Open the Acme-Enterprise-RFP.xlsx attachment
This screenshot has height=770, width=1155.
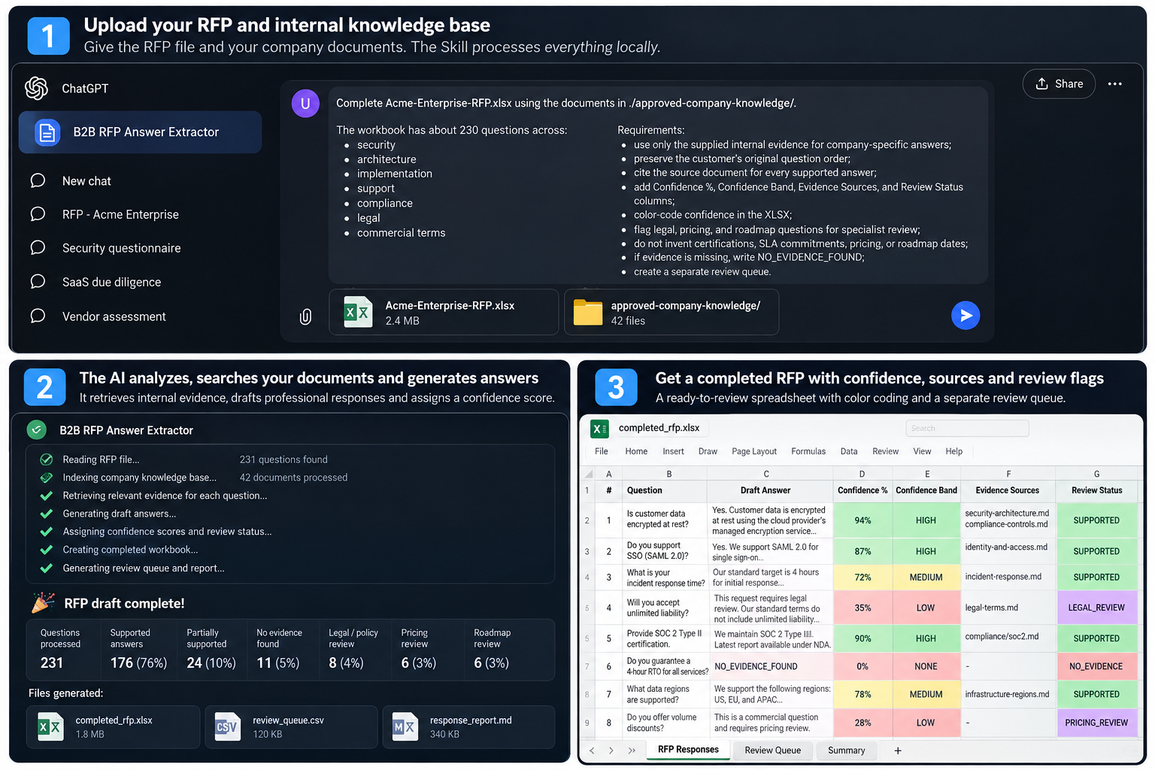[444, 312]
